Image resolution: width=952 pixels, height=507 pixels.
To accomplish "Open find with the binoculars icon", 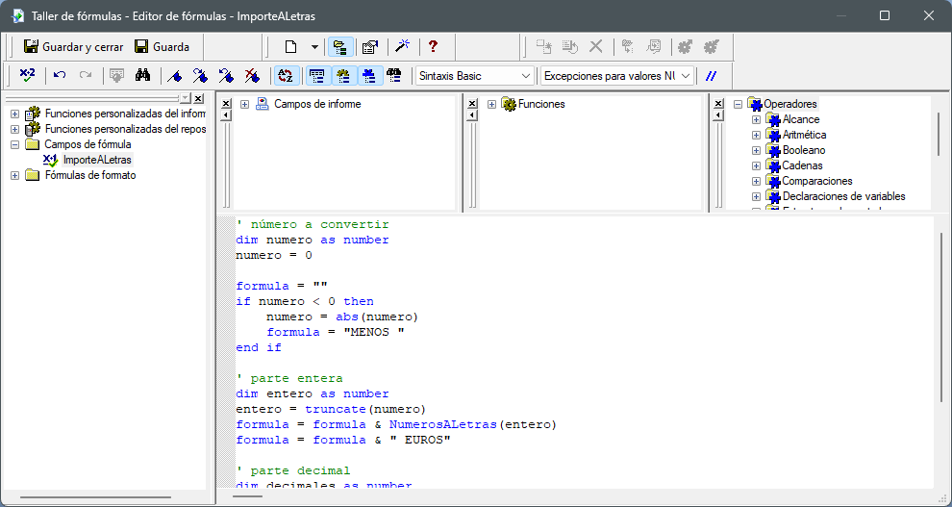I will point(143,75).
